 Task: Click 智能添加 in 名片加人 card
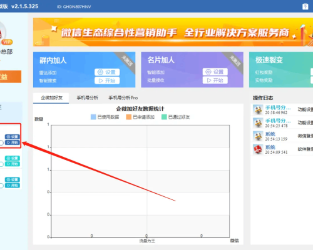coord(156,72)
